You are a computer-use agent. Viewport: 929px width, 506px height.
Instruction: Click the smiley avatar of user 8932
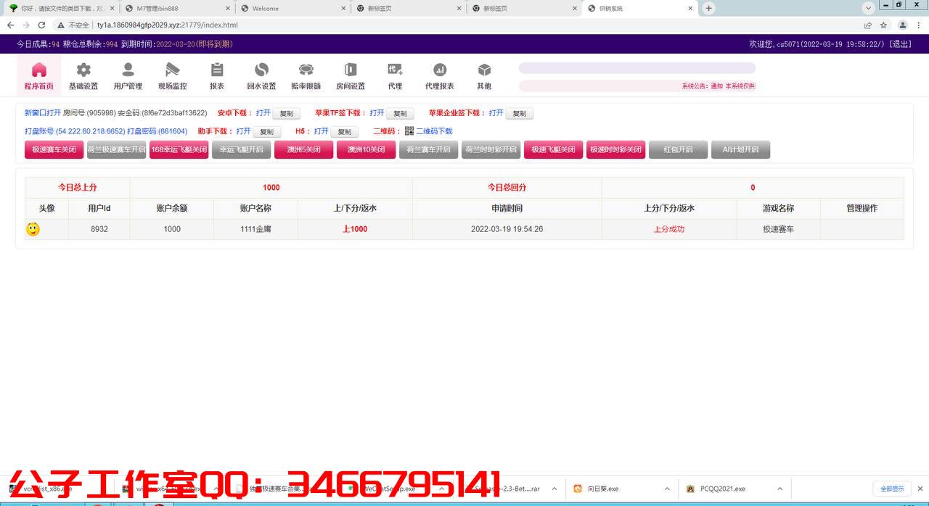point(33,229)
